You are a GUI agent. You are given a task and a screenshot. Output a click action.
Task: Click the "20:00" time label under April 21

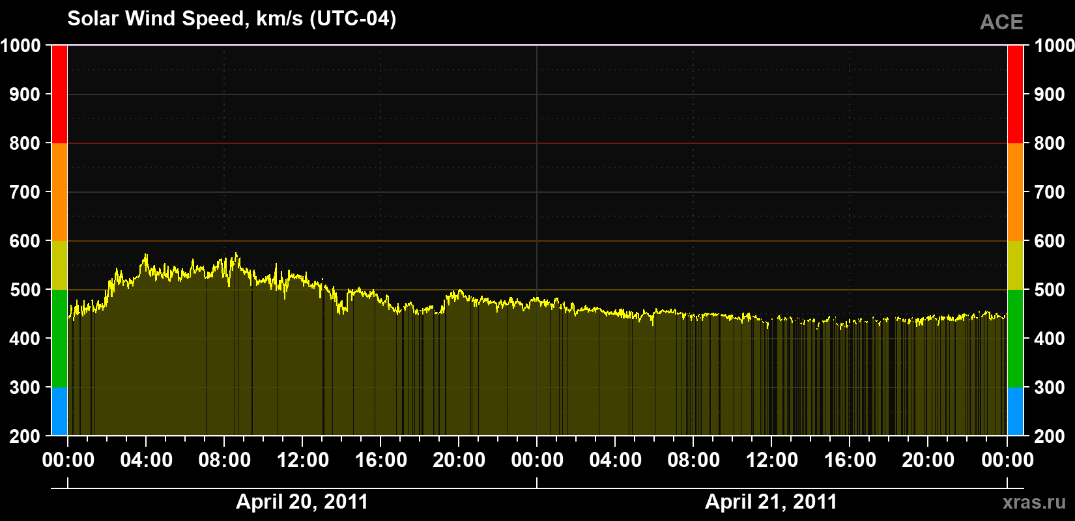pyautogui.click(x=928, y=460)
